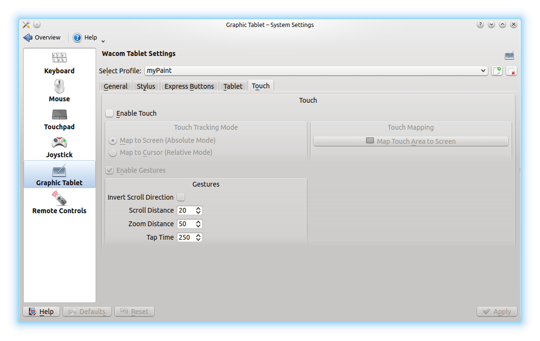540x341 pixels.
Task: Click Map Touch Area to Screen button
Action: pos(411,141)
